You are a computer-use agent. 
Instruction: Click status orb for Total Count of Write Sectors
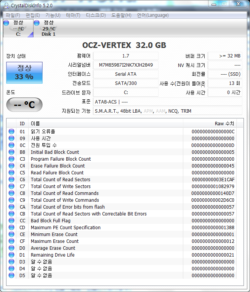[x=11, y=187]
